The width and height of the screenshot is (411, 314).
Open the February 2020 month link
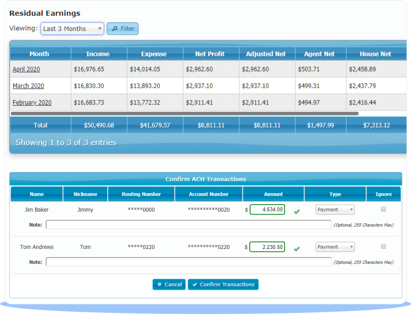pyautogui.click(x=32, y=102)
